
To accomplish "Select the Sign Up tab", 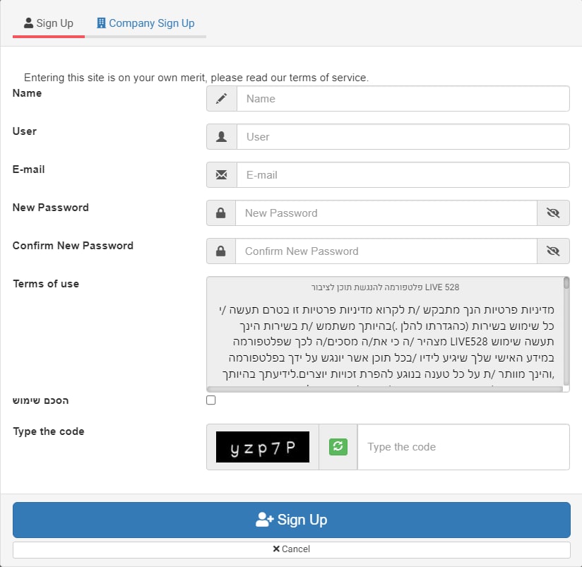I will coord(49,23).
